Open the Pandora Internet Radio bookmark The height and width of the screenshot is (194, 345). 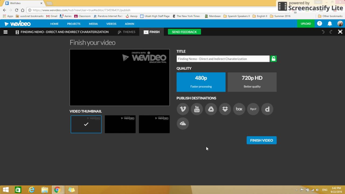(x=108, y=16)
